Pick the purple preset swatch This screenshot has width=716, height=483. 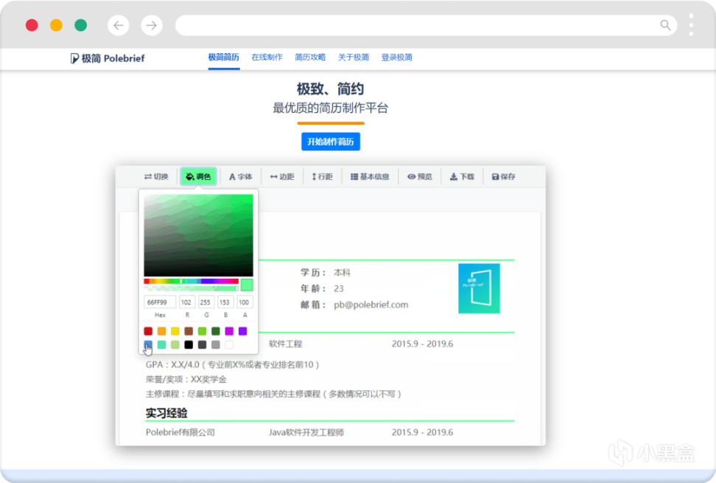click(x=243, y=331)
